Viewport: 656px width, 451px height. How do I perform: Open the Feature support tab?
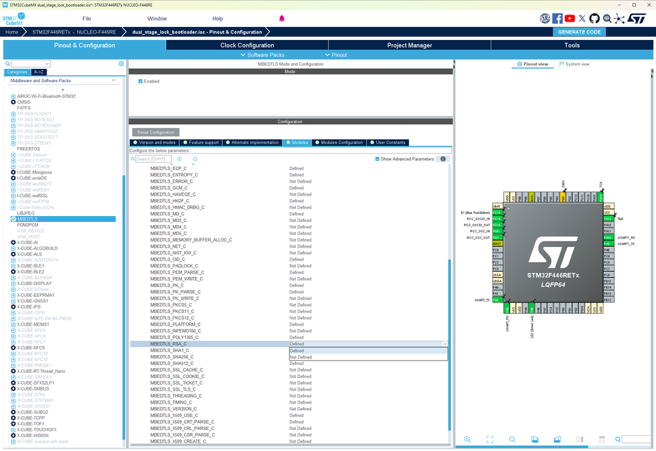point(201,142)
